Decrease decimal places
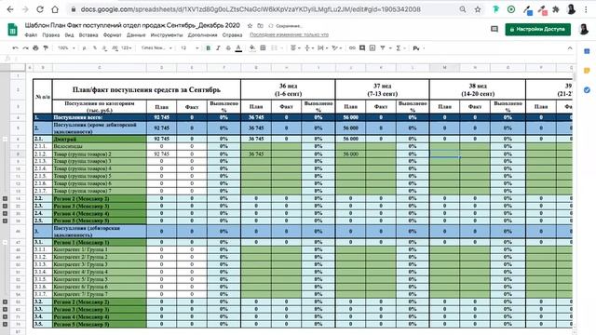Viewport: 596px width, 335px height. pos(104,48)
